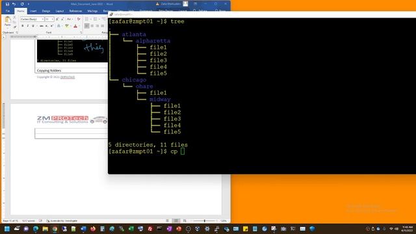Toggle strikethrough formatting
This screenshot has height=234, width=416.
[42, 26]
